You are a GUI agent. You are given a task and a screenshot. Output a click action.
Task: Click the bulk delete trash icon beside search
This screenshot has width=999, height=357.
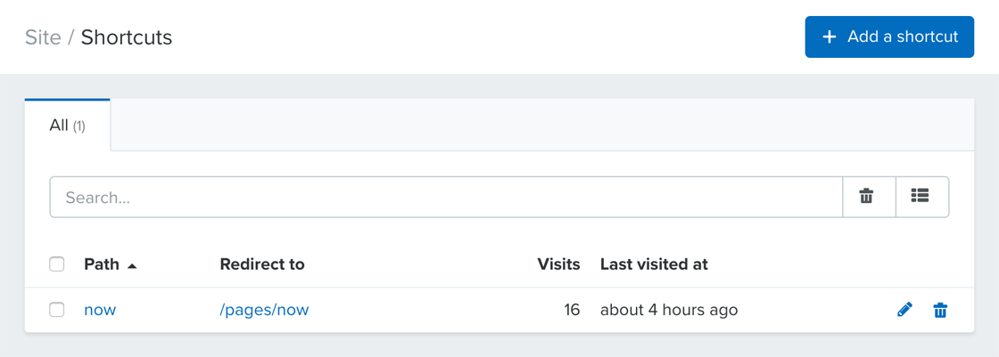point(866,196)
